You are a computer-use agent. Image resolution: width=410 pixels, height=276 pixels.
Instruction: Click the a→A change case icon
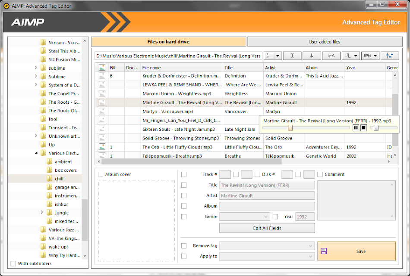pyautogui.click(x=331, y=56)
